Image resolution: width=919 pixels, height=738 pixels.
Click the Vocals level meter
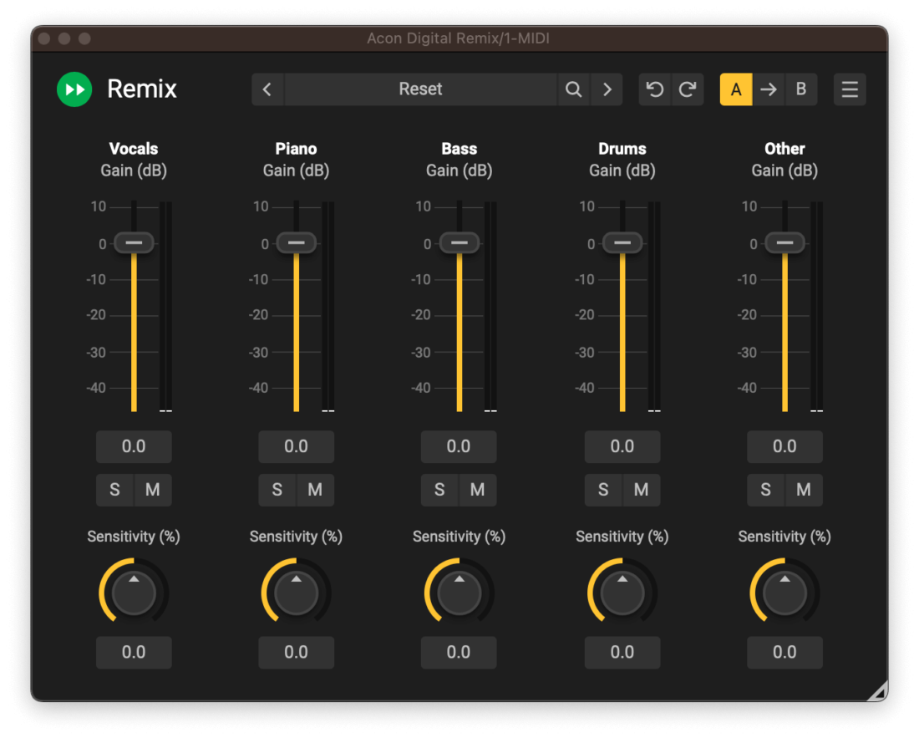click(166, 307)
